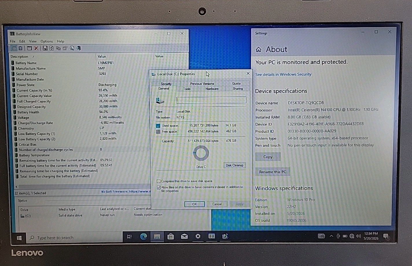This screenshot has width=412, height=266.
Task: Expand hidden system tray icons chevron
Action: [331, 236]
